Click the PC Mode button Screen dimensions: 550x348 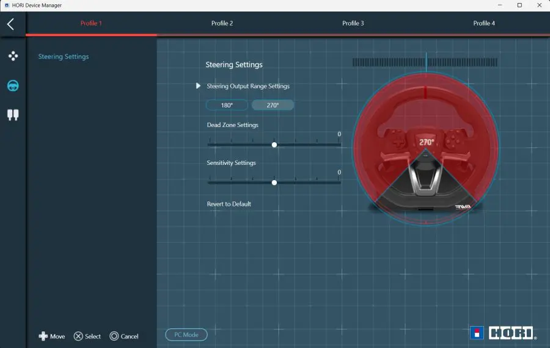click(186, 335)
